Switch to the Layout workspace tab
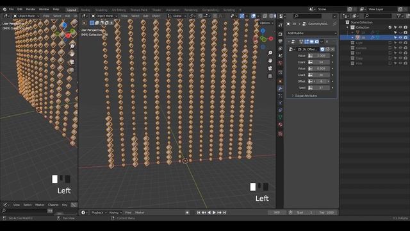The image size is (410, 231). (x=71, y=10)
